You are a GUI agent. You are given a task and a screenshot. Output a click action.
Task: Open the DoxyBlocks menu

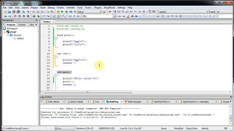click(109, 8)
